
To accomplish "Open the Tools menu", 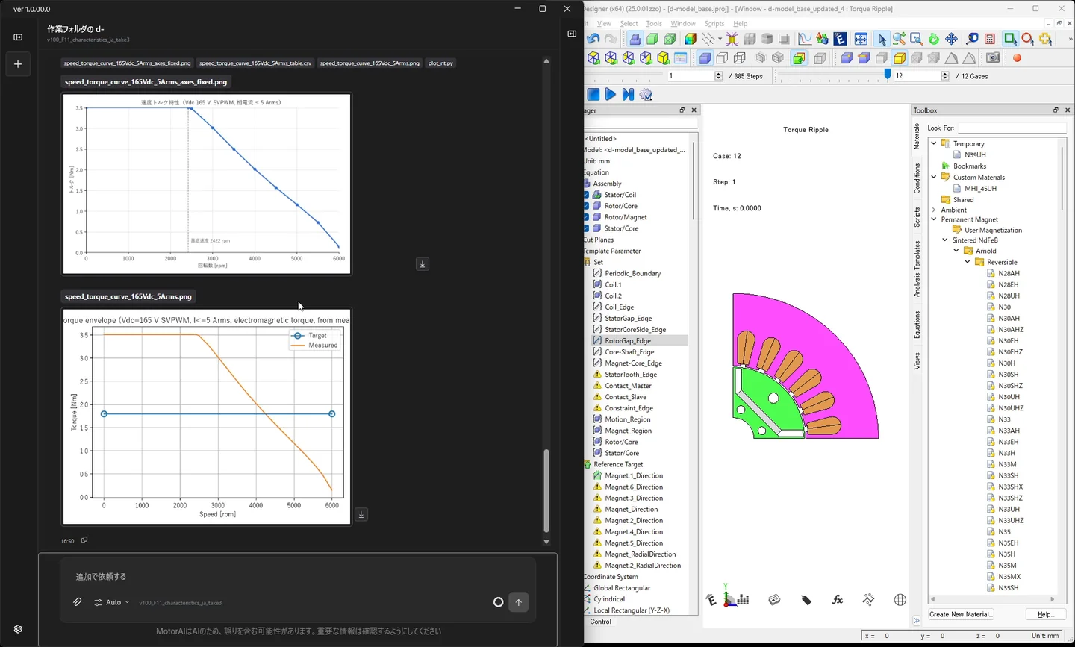I will coord(654,24).
